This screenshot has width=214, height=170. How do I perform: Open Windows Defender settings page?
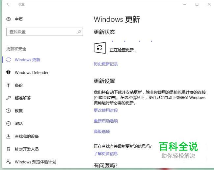tap(32, 73)
